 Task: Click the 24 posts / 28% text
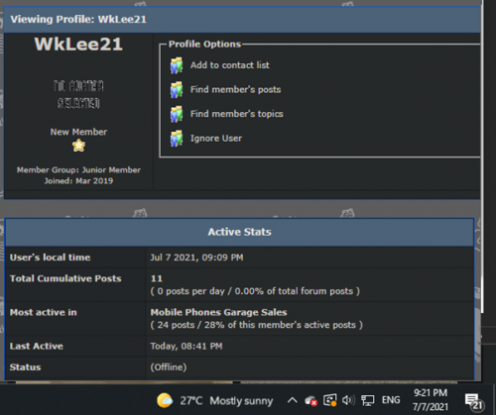257,325
